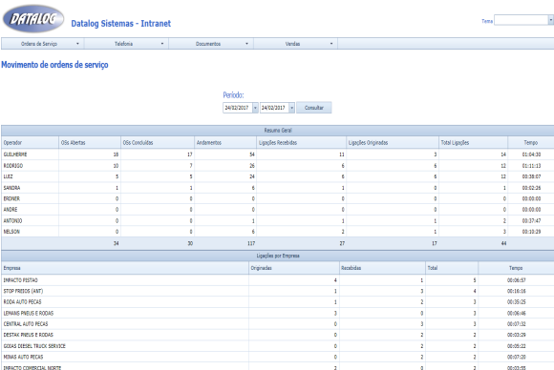The image size is (554, 370).
Task: Select the CENTRAL AUTO PECAS row
Action: (277, 324)
